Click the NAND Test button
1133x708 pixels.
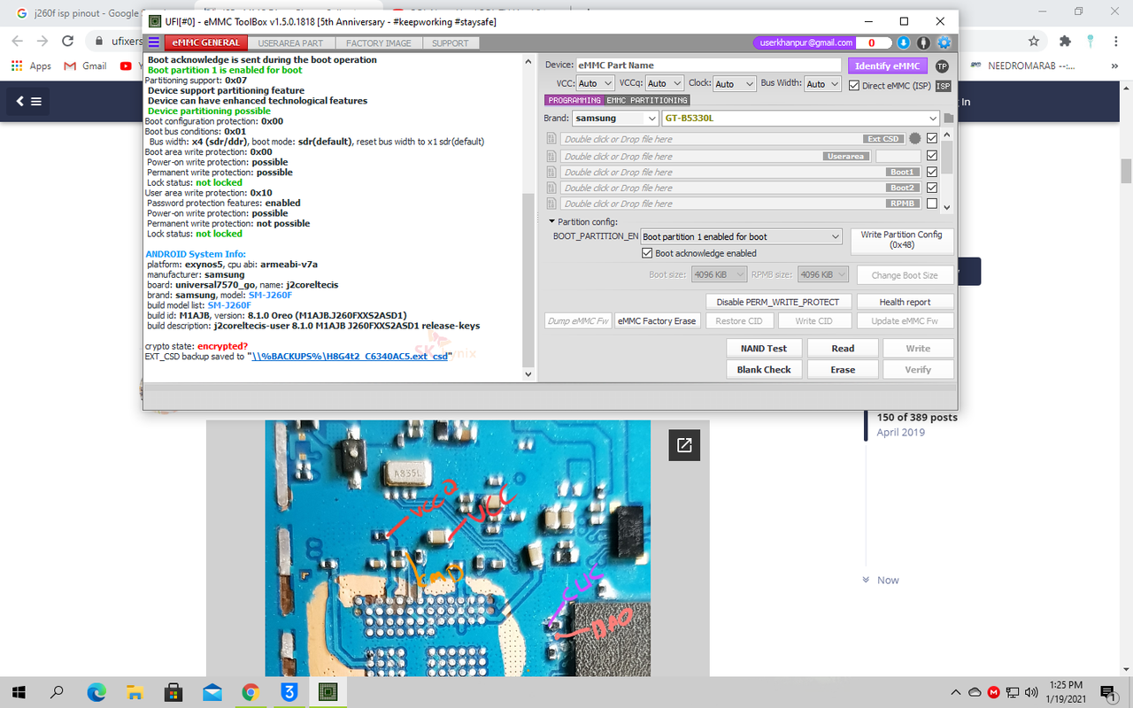coord(764,349)
